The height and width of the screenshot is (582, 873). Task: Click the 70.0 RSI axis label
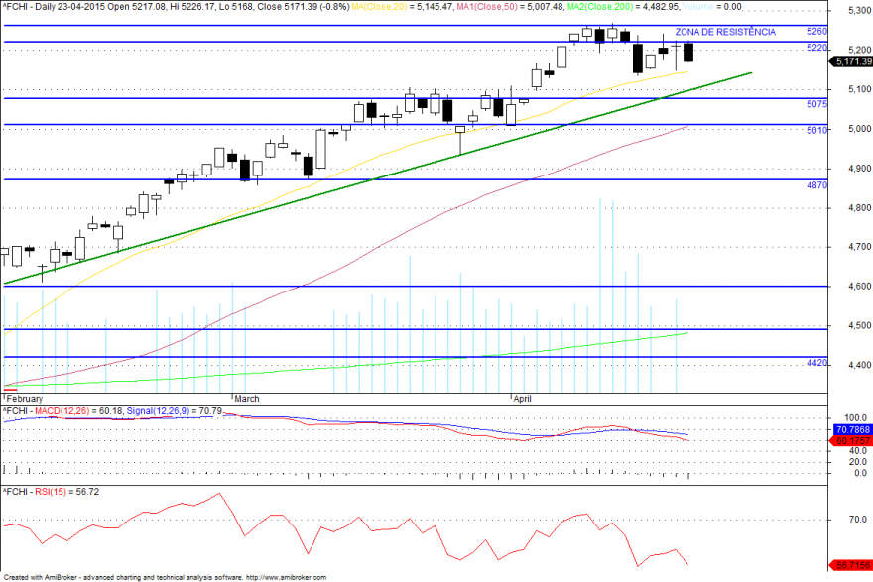click(x=858, y=520)
